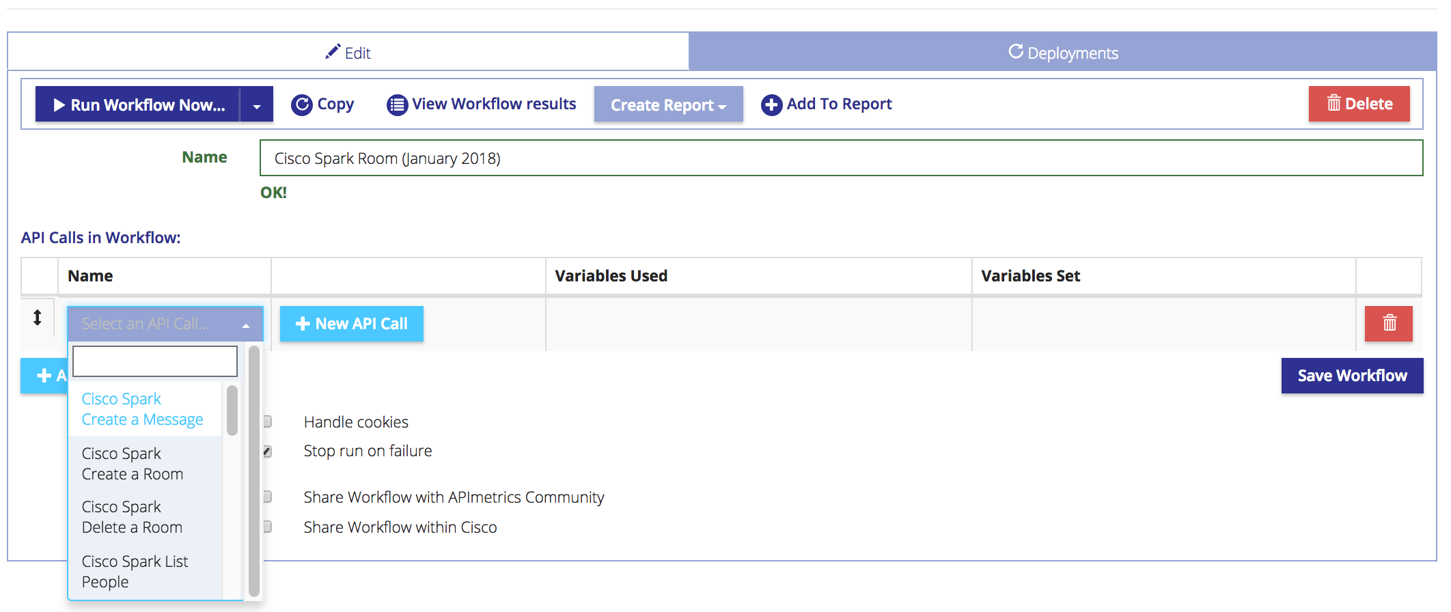Click the workflow Name input field
The height and width of the screenshot is (612, 1451).
pos(841,158)
